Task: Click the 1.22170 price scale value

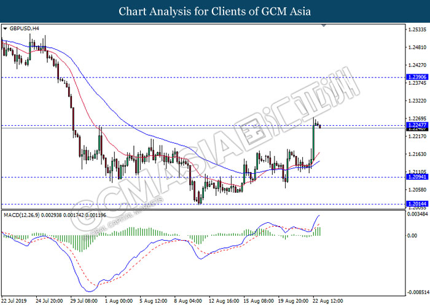Action: click(417, 136)
